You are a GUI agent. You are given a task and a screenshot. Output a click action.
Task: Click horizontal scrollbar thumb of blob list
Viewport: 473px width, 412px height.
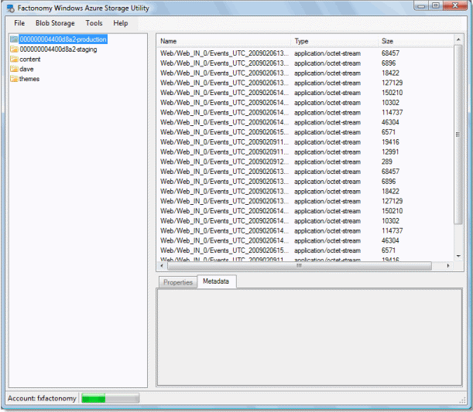tap(299, 266)
